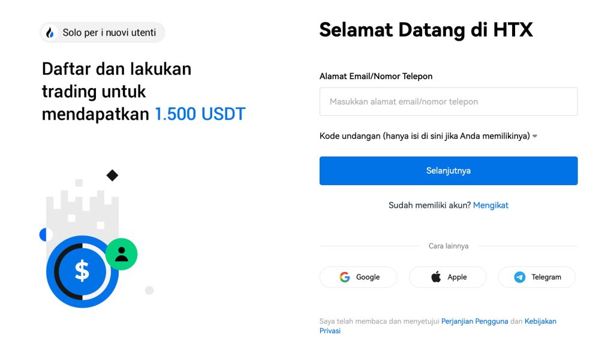Click the green user avatar icon
The height and width of the screenshot is (353, 614).
[x=122, y=254]
